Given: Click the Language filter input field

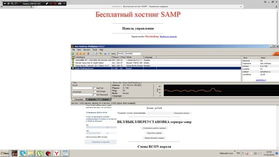Looking at the screenshot, I should tap(82, 95).
